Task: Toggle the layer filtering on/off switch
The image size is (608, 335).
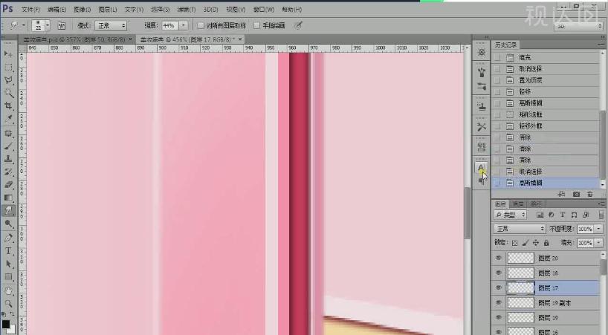Action: click(601, 215)
